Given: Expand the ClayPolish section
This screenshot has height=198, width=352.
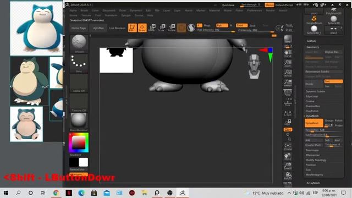Looking at the screenshot, I should [312, 111].
